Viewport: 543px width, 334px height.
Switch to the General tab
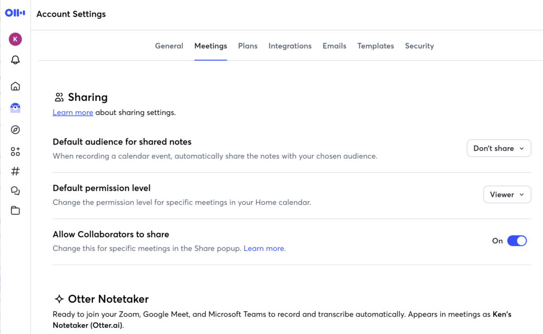pyautogui.click(x=169, y=46)
